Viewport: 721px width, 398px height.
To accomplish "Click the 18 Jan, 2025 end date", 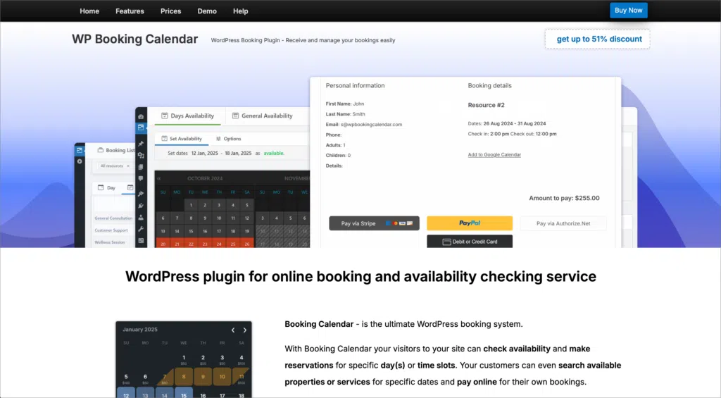I will point(238,154).
